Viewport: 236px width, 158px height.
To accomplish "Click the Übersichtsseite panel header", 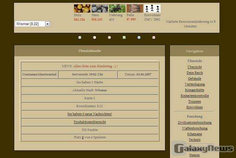I will [x=90, y=51].
